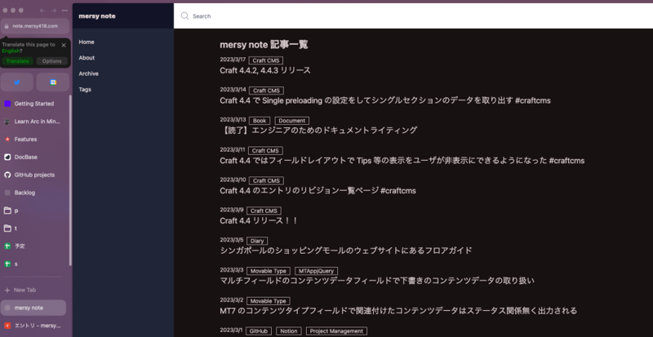The image size is (653, 337).
Task: Open the 【読了】エンジニアのための article
Action: click(318, 131)
